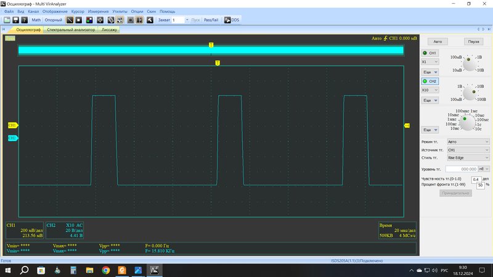
Task: Click the F= 15.810 КГц frequency readout
Action: (160, 251)
